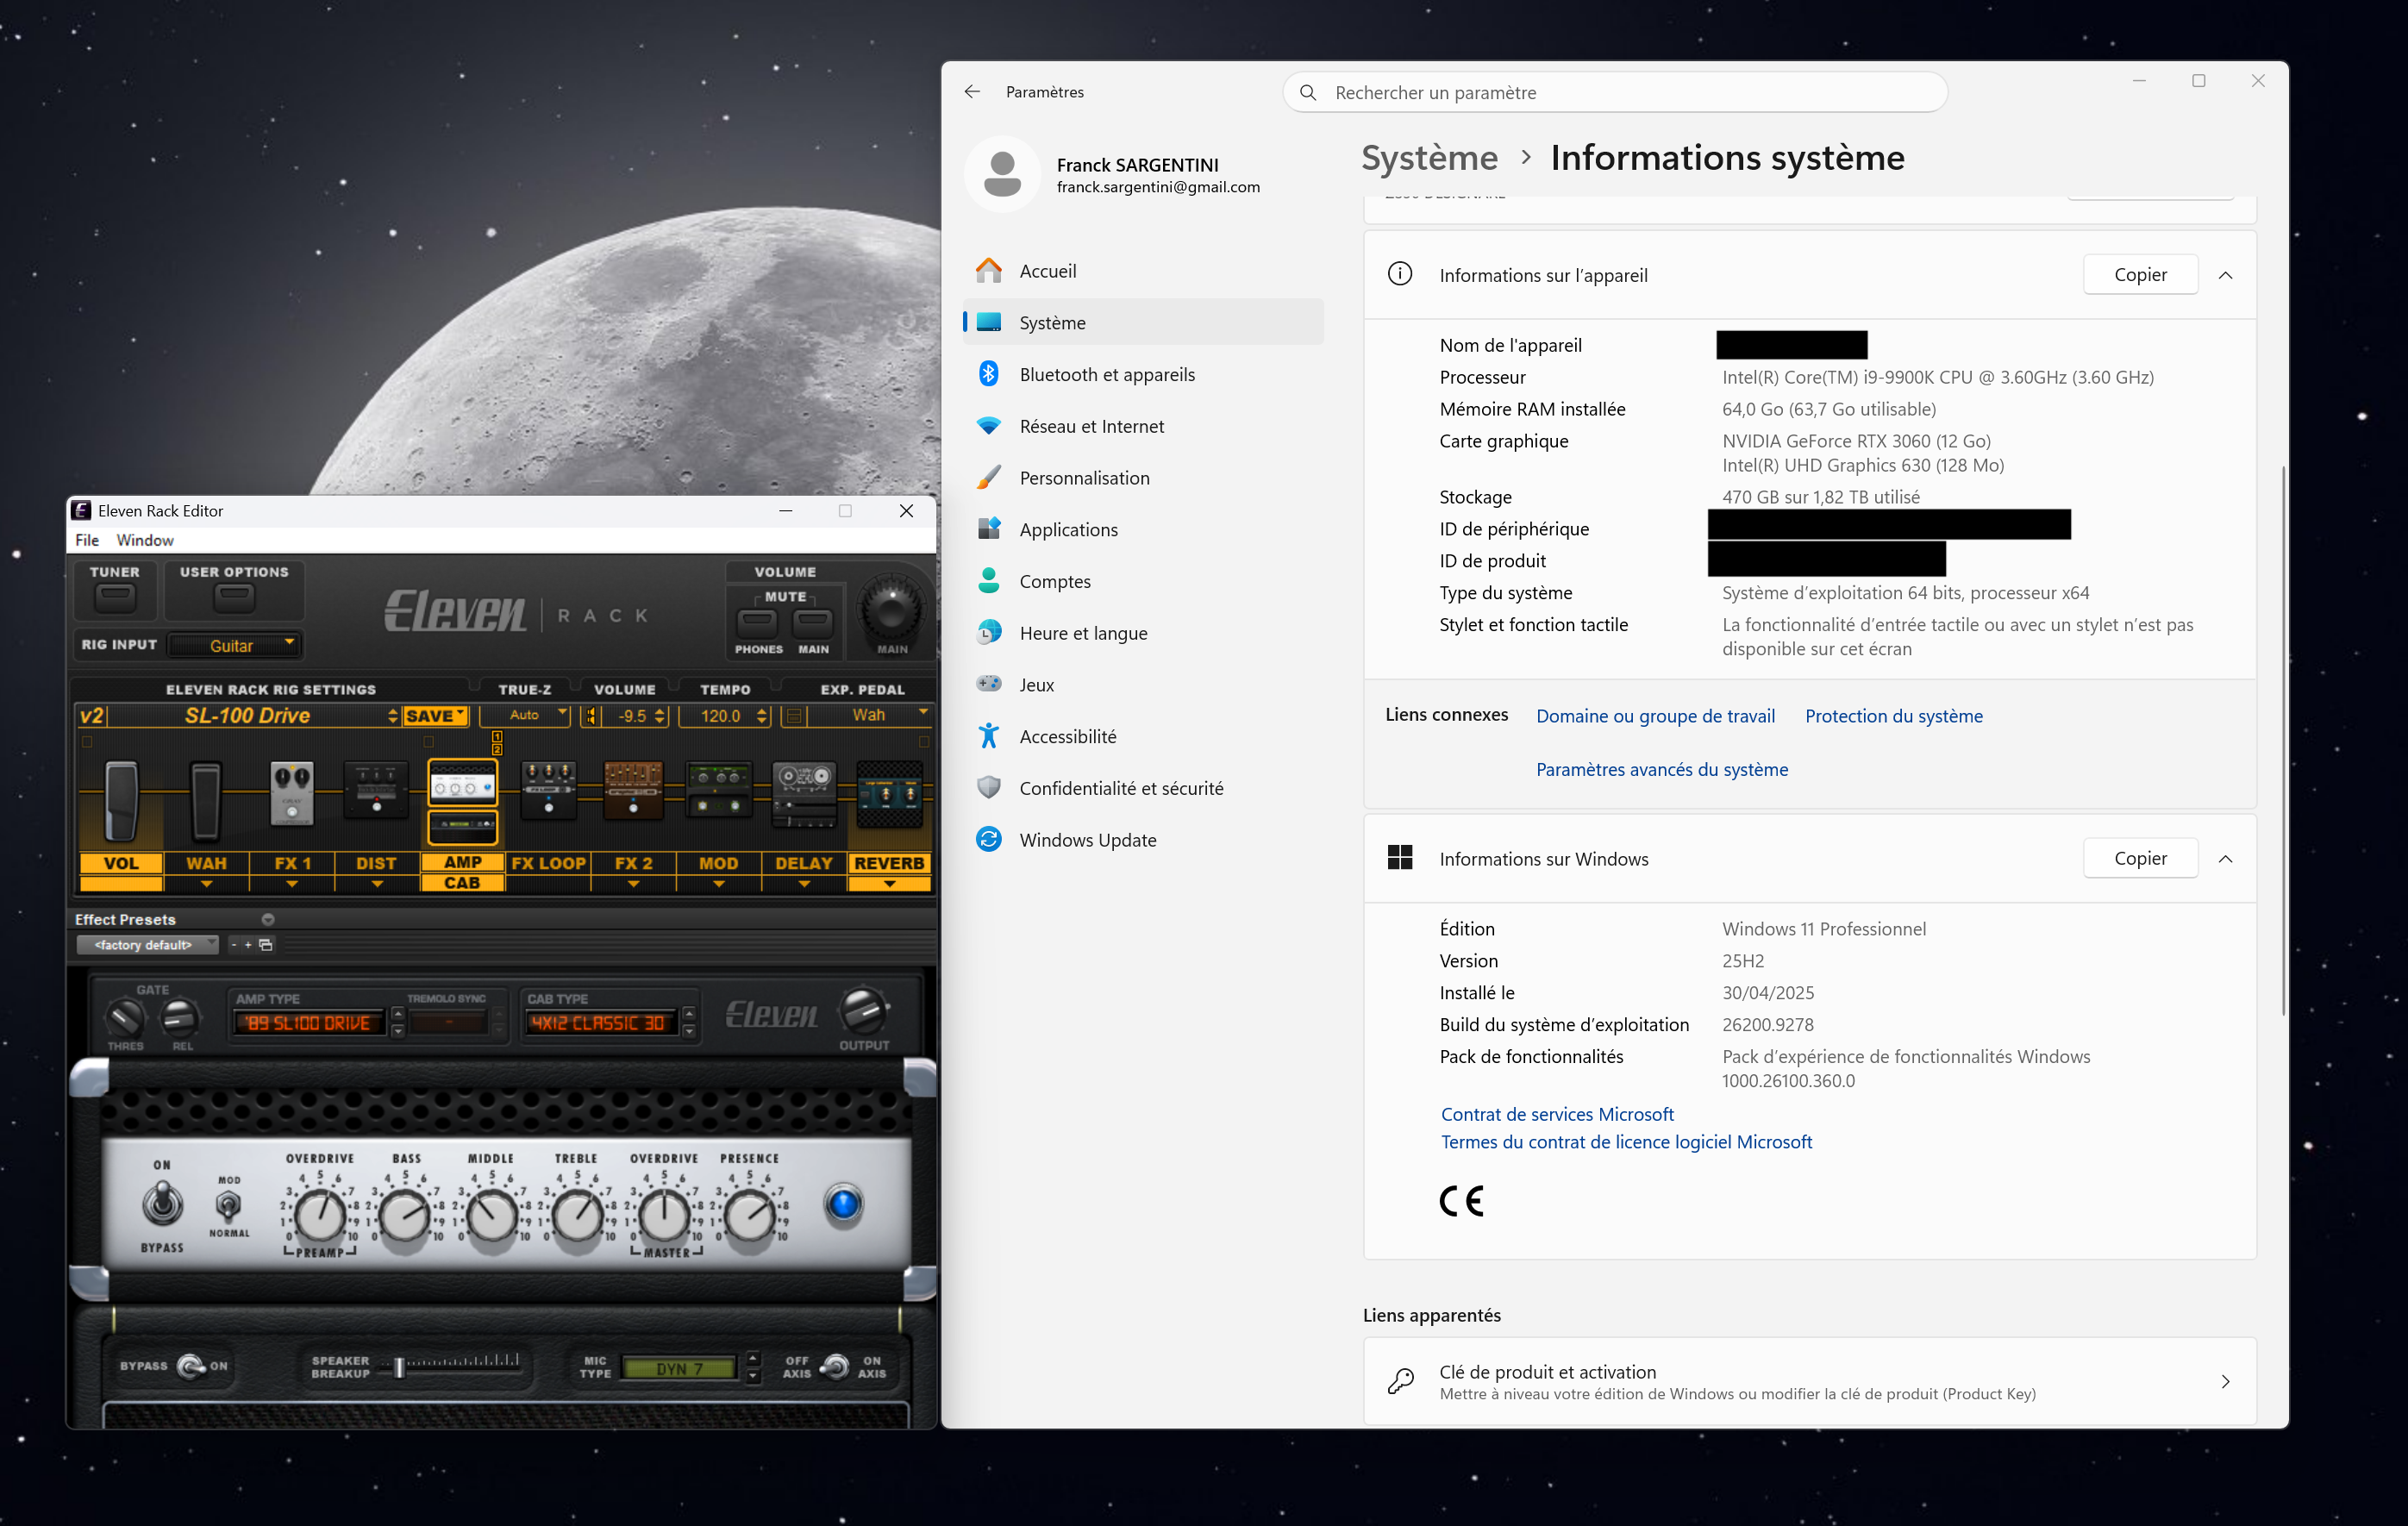This screenshot has height=1526, width=2408.
Task: Open the File menu in Eleven Rack Editor
Action: [87, 540]
